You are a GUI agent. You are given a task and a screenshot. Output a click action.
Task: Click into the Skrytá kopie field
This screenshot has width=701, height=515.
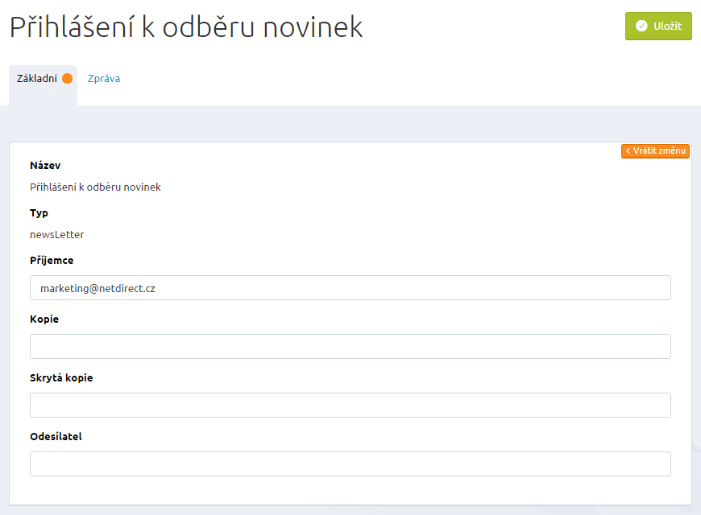pyautogui.click(x=350, y=405)
